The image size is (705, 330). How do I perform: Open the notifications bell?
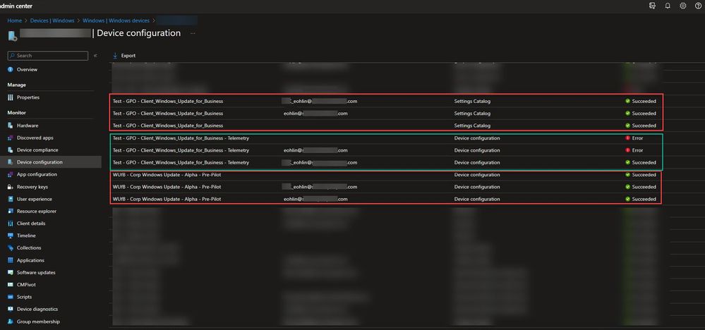pyautogui.click(x=668, y=6)
